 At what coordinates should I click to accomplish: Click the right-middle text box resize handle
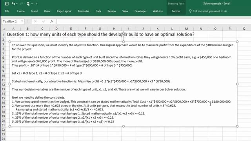click(x=237, y=84)
